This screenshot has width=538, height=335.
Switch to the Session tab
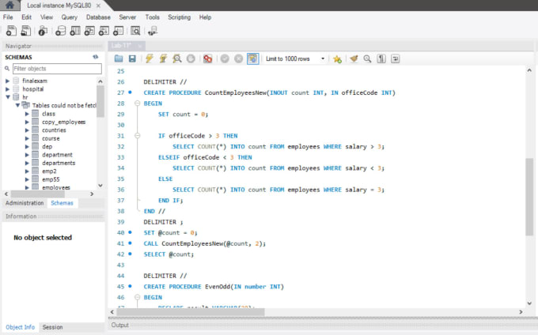(52, 327)
